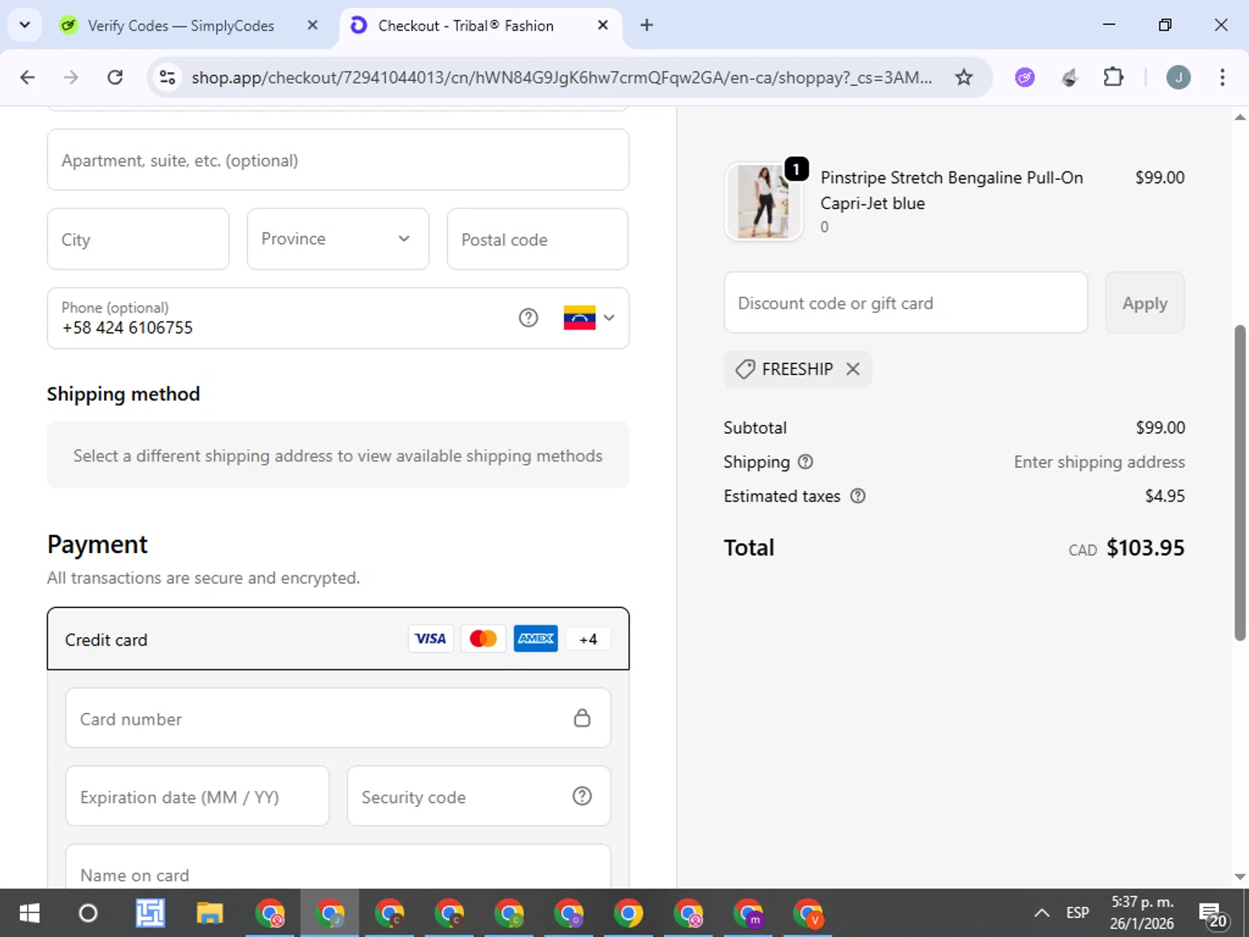
Task: Click the Mastercard logo
Action: (483, 639)
